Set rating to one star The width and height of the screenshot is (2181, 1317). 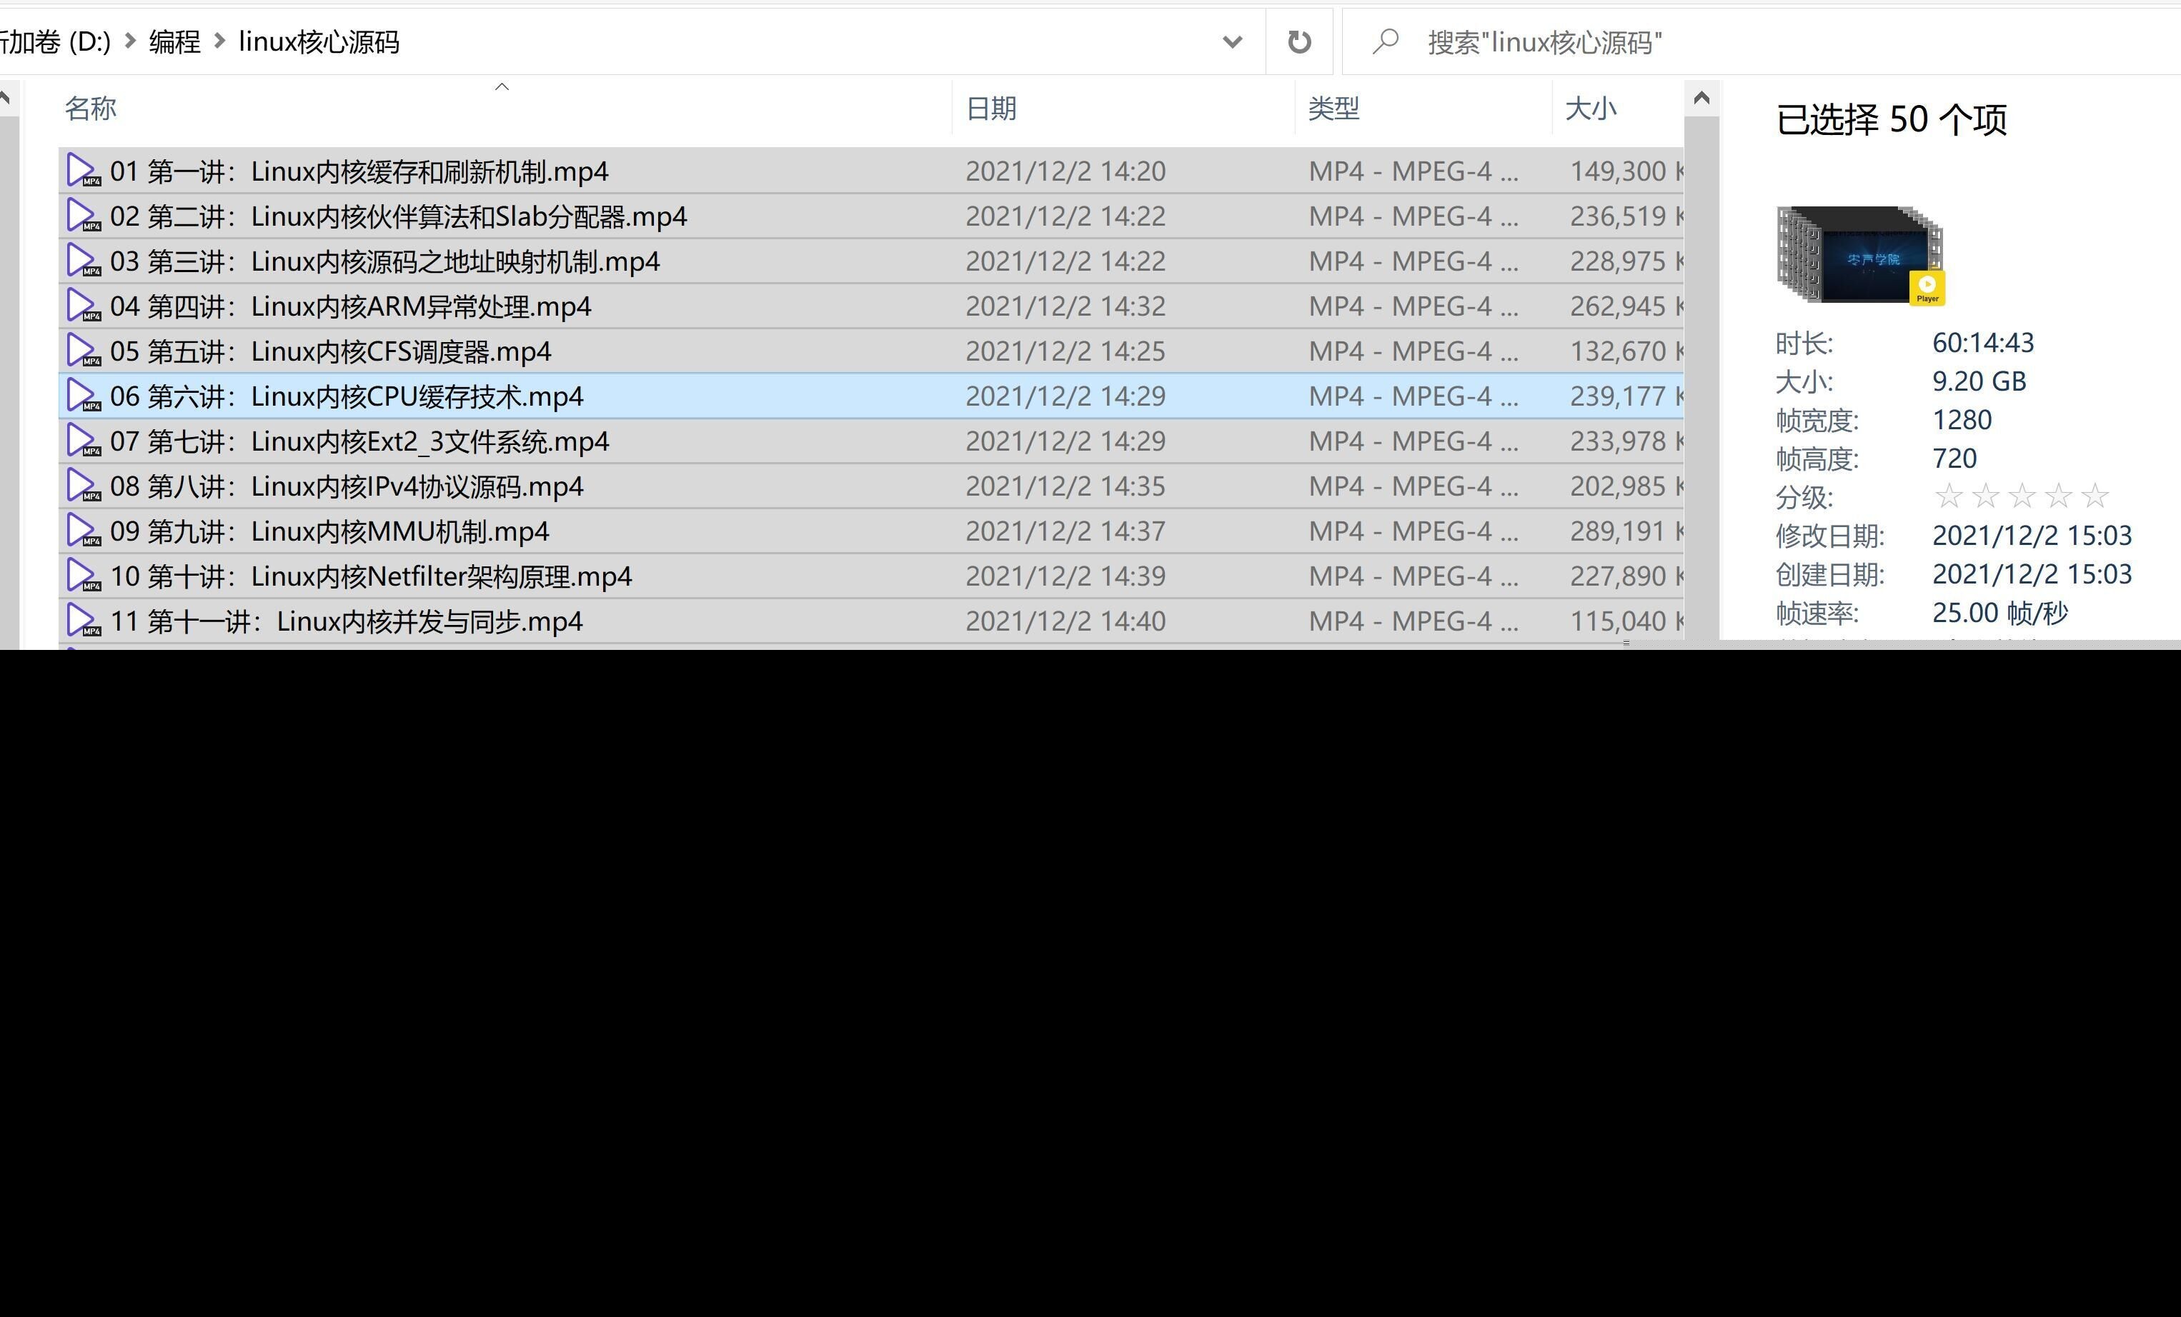click(x=1948, y=496)
